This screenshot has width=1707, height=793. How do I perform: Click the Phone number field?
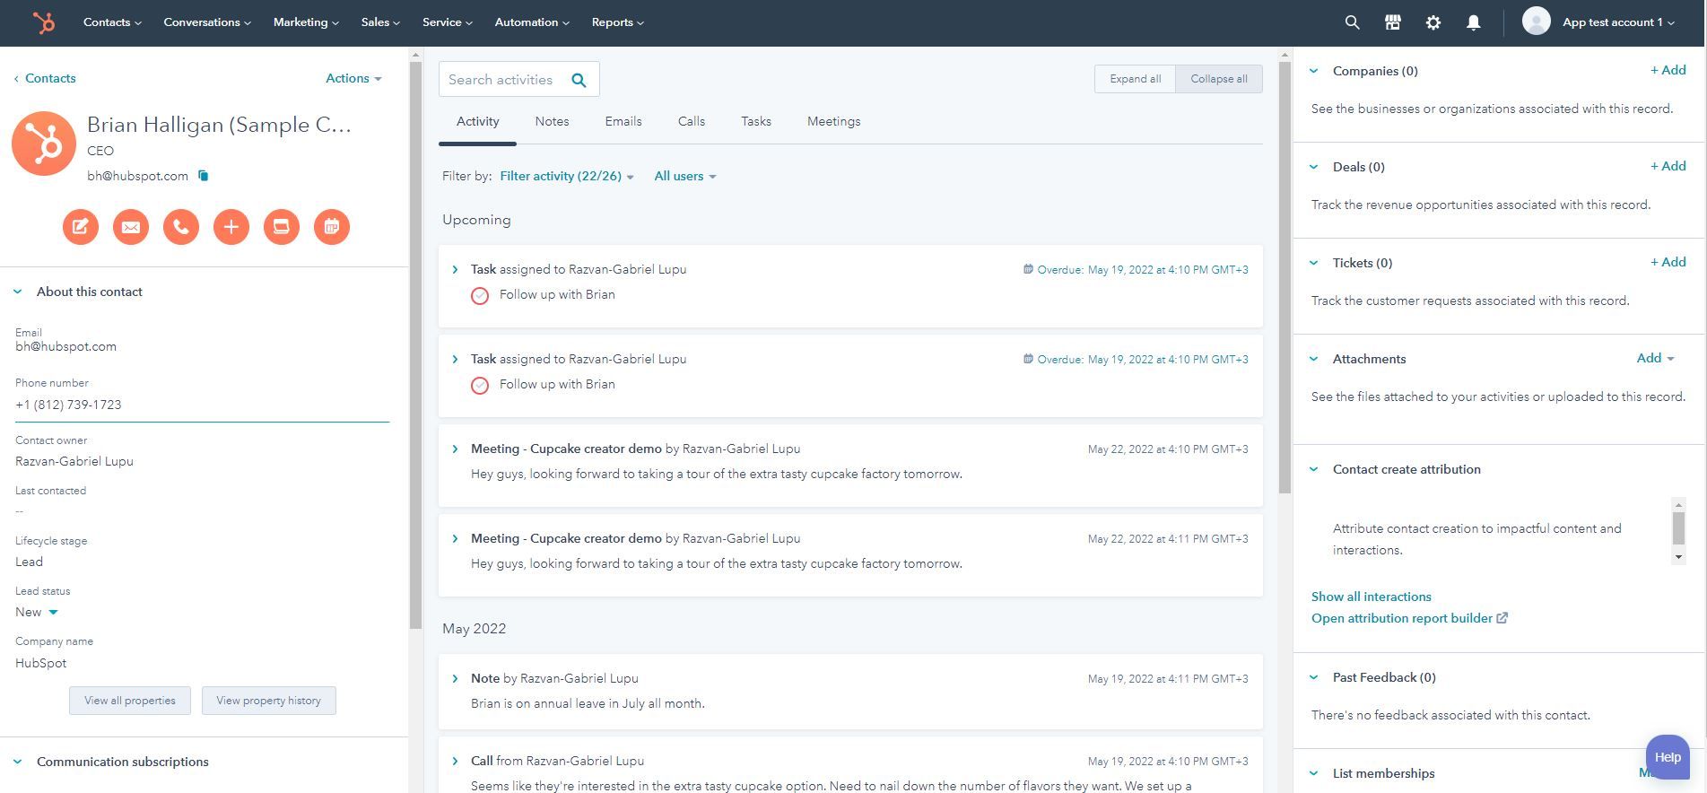click(x=202, y=405)
